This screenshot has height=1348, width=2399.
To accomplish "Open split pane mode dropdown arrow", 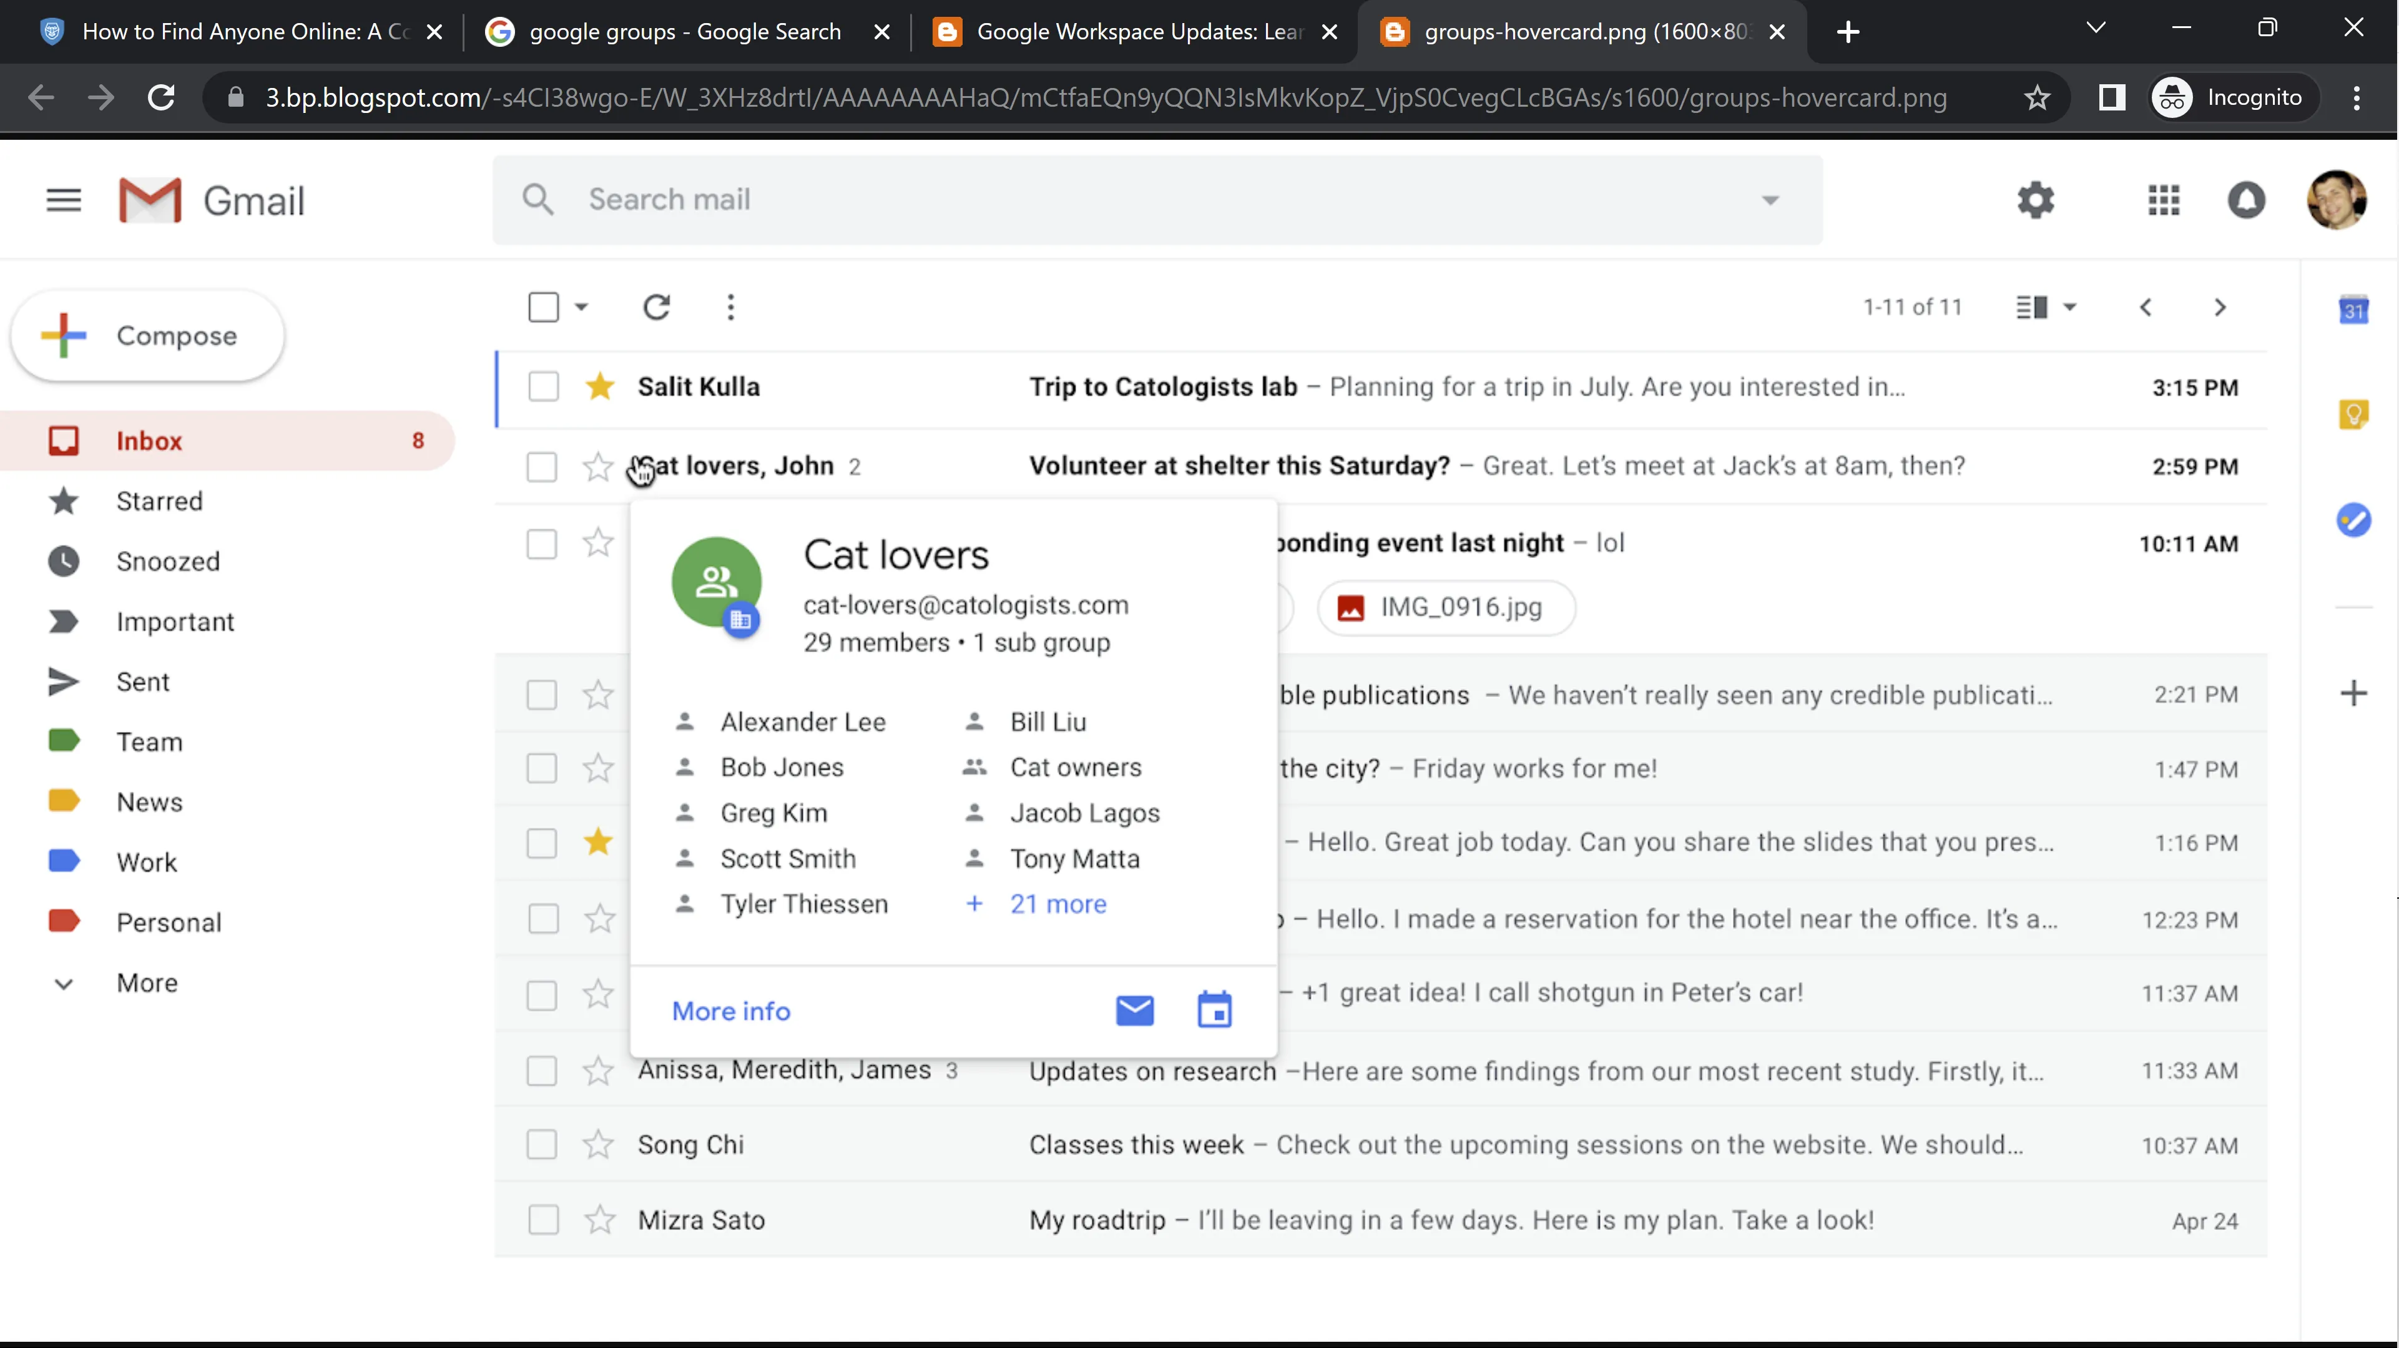I will point(2069,307).
